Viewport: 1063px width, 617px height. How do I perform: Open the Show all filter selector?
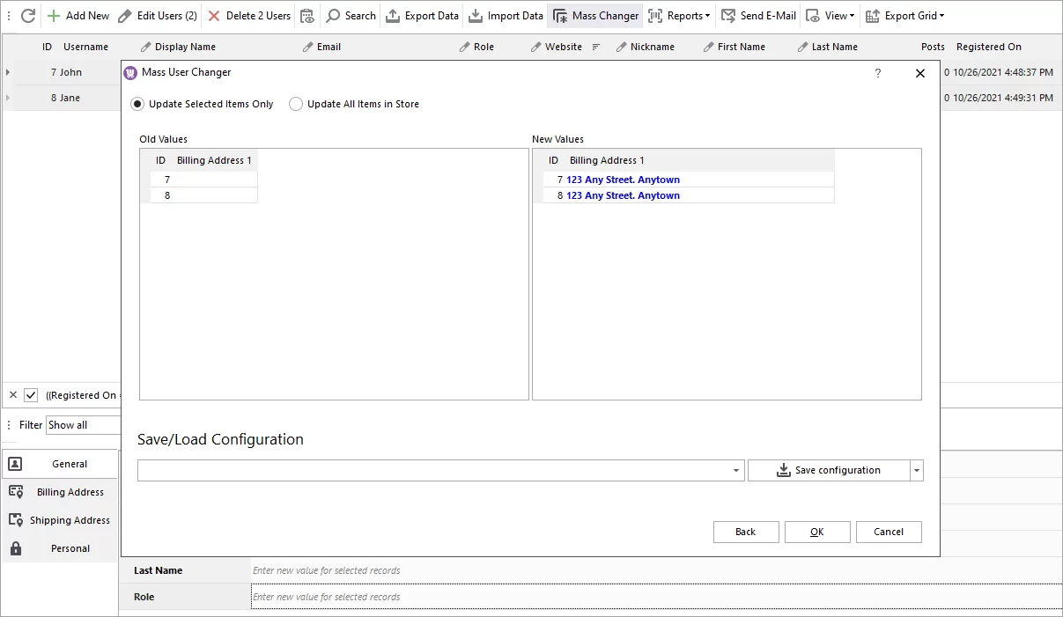83,424
